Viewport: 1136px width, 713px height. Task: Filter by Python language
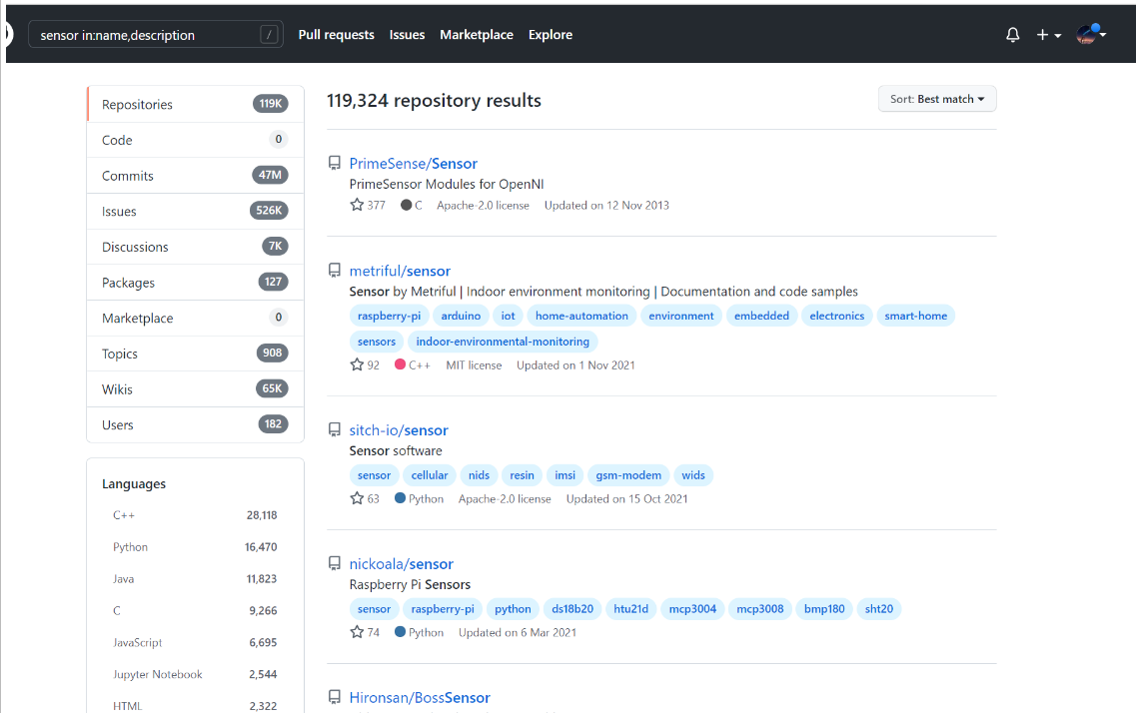coord(195,547)
